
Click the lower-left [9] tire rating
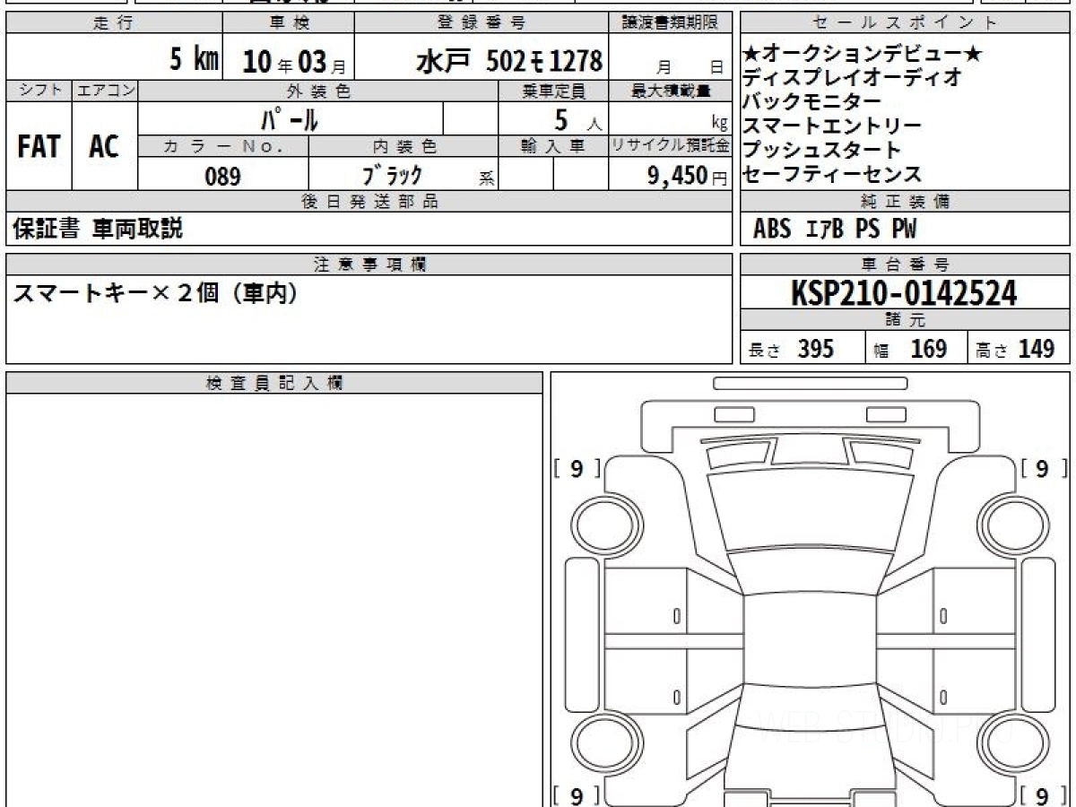click(577, 795)
